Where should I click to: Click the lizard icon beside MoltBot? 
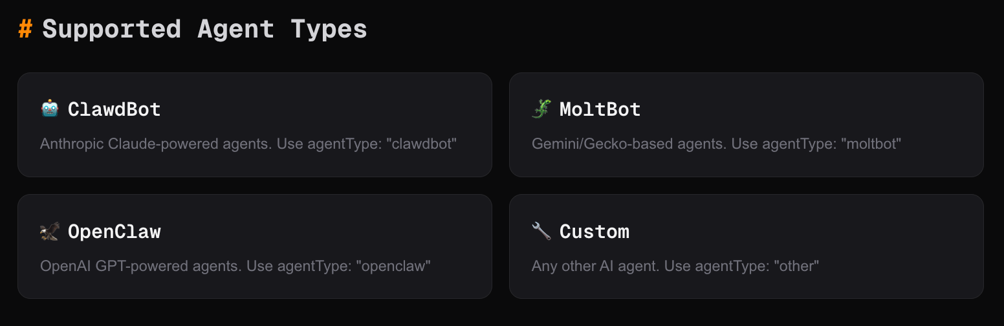(541, 109)
